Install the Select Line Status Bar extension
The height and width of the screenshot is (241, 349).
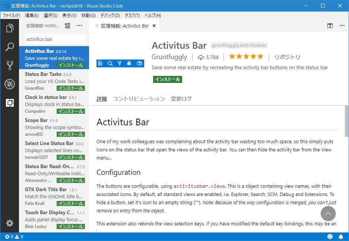point(71,157)
